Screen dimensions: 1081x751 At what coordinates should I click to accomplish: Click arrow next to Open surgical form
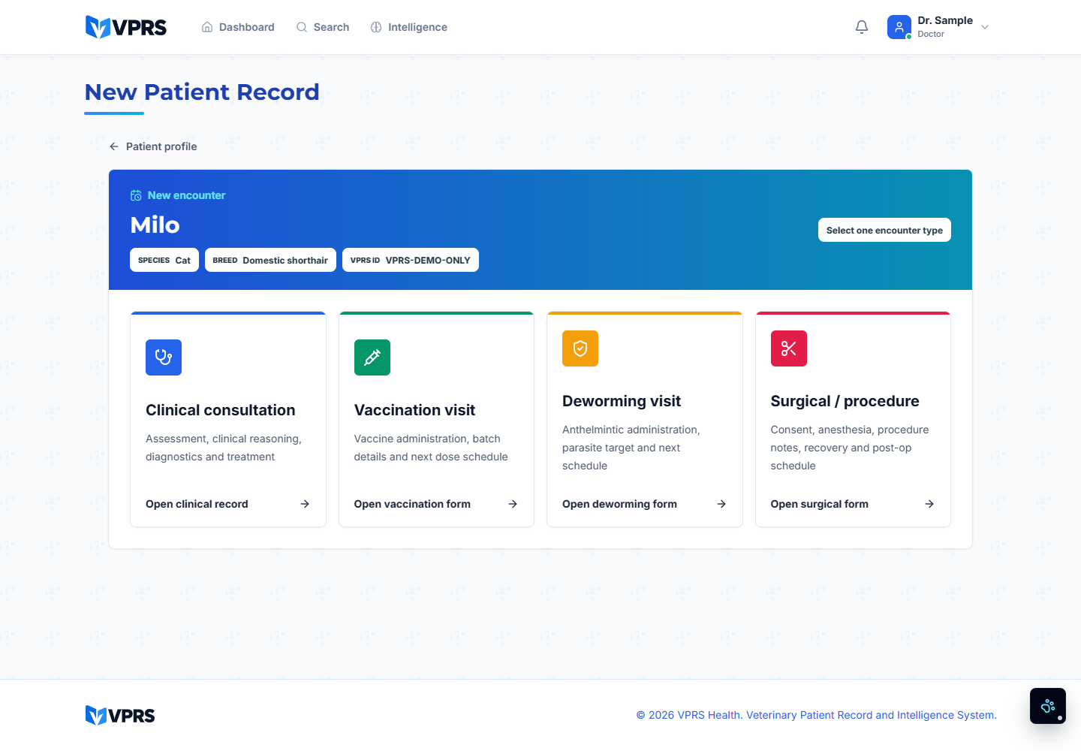929,504
